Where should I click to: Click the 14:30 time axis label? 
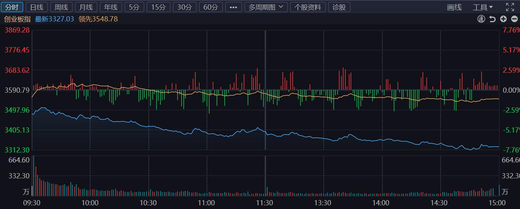click(x=439, y=202)
